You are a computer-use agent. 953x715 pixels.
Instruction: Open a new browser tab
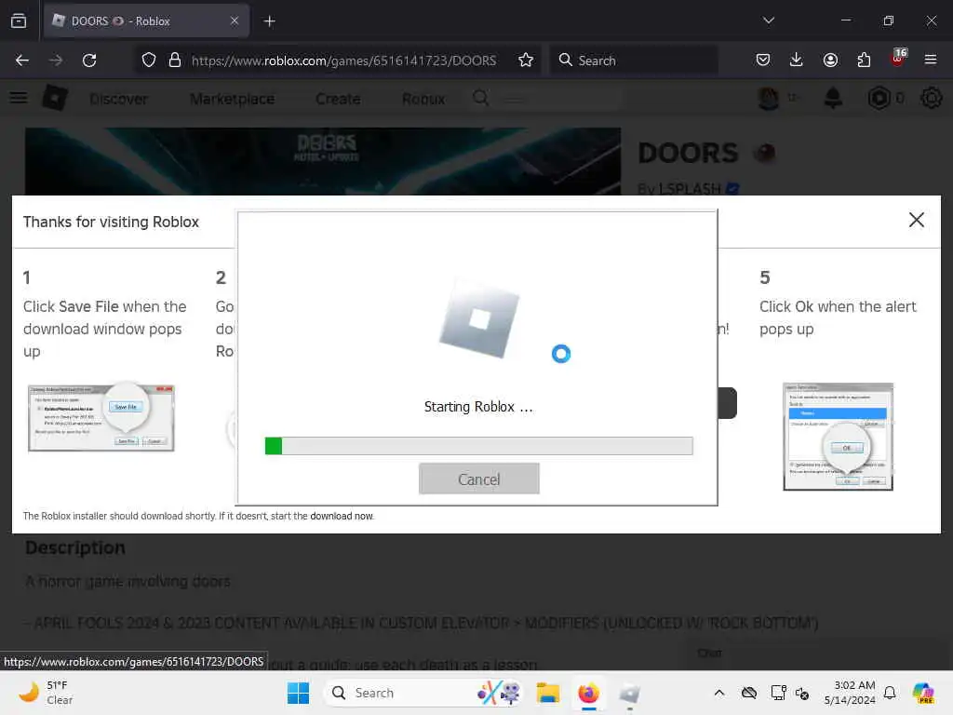[x=269, y=21]
